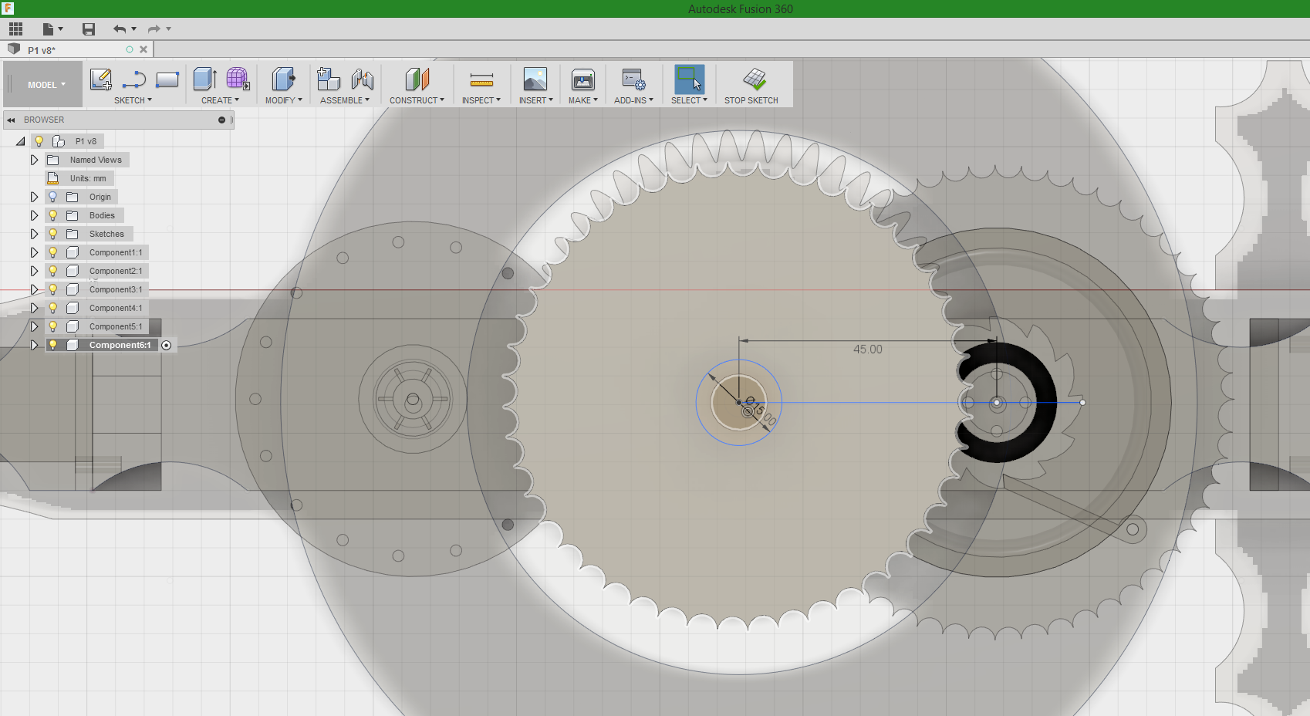This screenshot has height=716, width=1310.
Task: Click the Offset Plane construct icon
Action: click(x=417, y=79)
